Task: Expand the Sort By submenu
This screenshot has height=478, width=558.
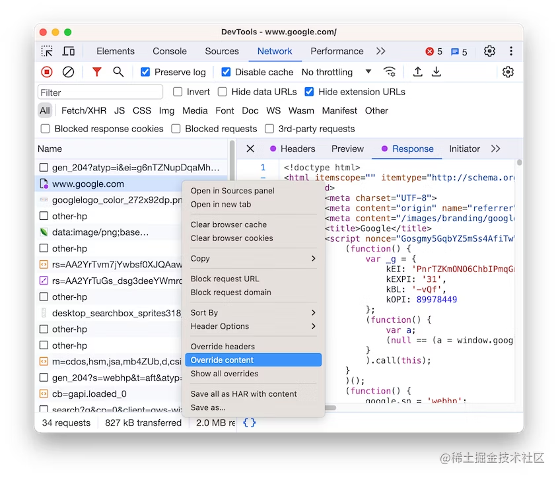Action: pos(253,312)
